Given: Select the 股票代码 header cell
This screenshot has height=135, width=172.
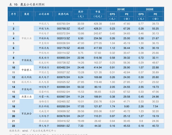Looking at the screenshot, I should click(63, 14).
